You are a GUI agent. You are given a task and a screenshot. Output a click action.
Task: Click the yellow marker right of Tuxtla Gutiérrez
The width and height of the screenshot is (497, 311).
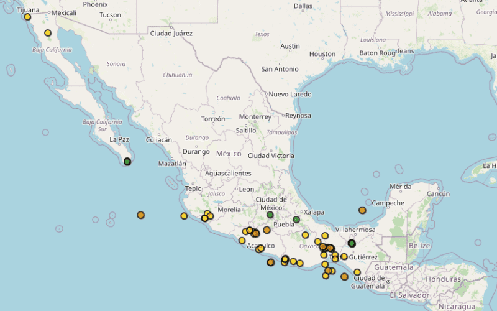(x=344, y=256)
